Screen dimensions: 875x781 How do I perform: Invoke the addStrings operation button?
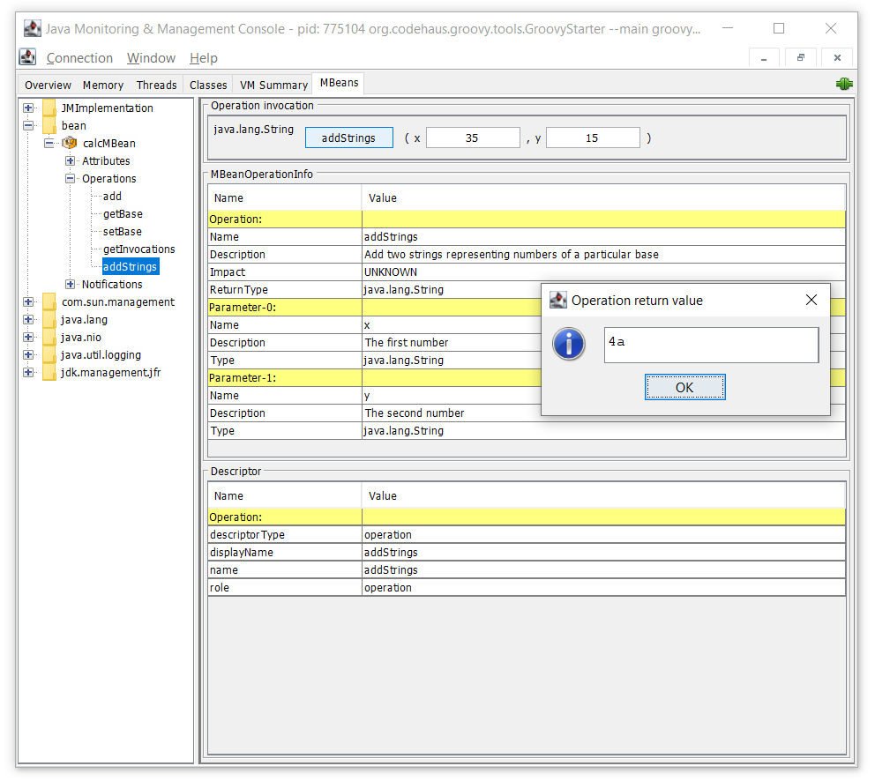pyautogui.click(x=348, y=138)
